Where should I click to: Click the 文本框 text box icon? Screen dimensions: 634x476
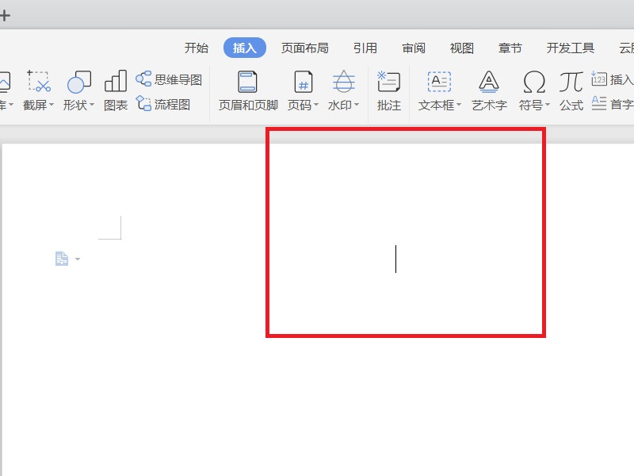click(439, 82)
